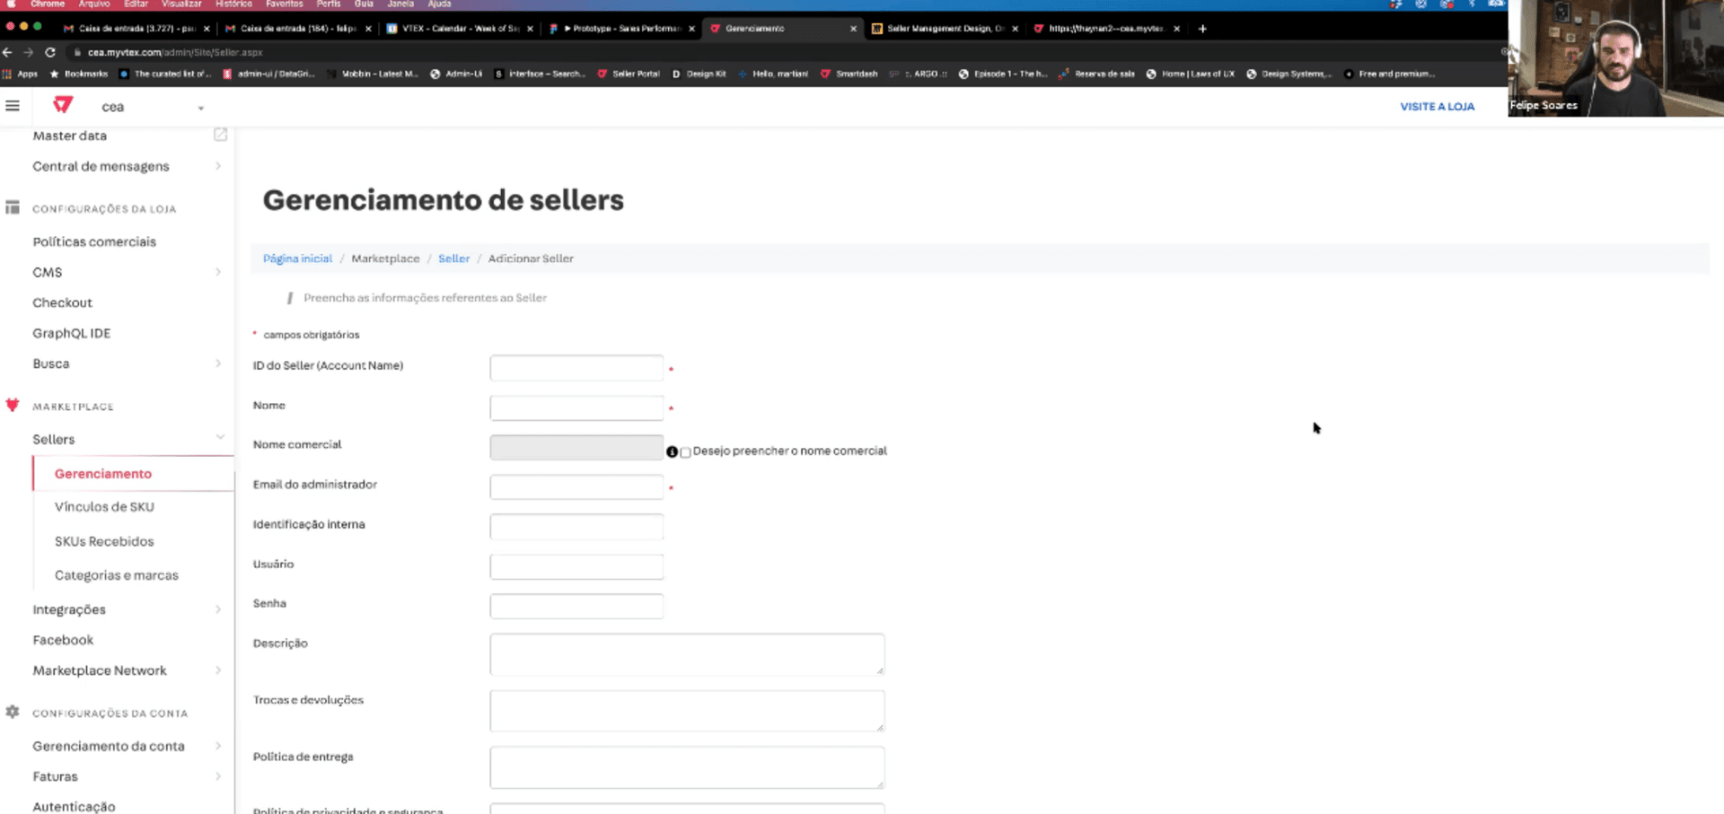The height and width of the screenshot is (814, 1724).
Task: Close the Gerenciamento browser tab
Action: point(853,29)
